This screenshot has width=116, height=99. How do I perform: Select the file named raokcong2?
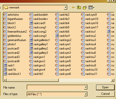pos(40,32)
